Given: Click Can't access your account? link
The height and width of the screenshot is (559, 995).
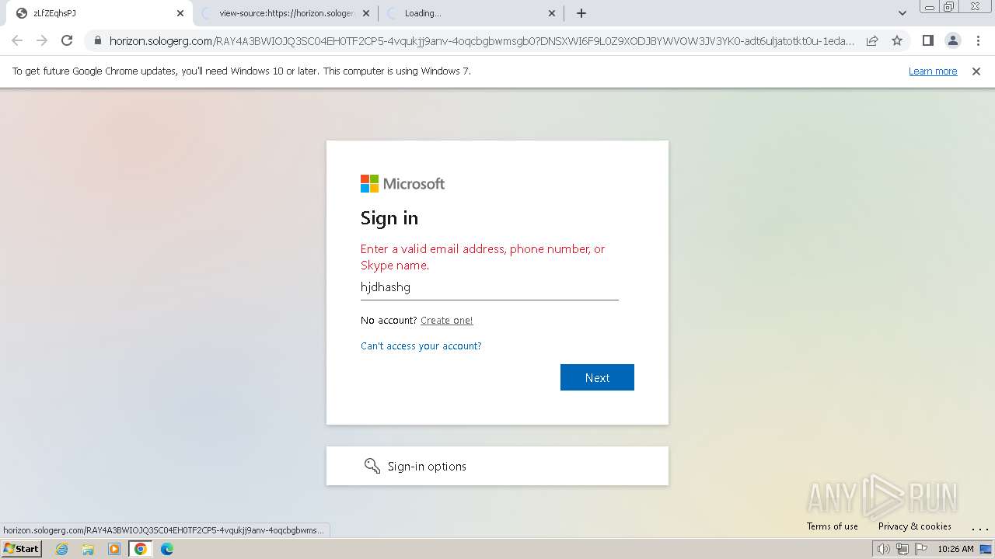Looking at the screenshot, I should (x=421, y=346).
